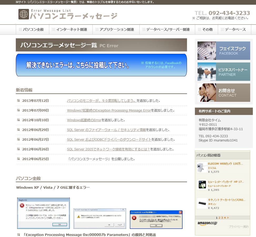Click the next arrow in Amazon pagination
Viewport: 256px width, 237px height.
point(228,218)
